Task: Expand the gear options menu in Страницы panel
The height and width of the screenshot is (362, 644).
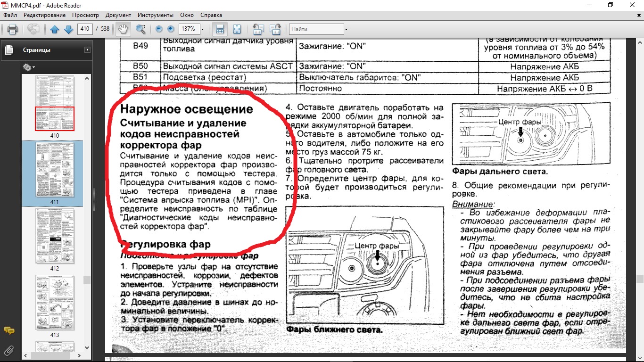Action: coord(29,67)
